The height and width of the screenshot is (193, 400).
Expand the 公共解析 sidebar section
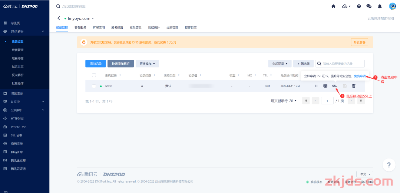coord(43,110)
